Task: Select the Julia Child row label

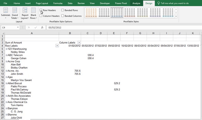Action: [16, 118]
